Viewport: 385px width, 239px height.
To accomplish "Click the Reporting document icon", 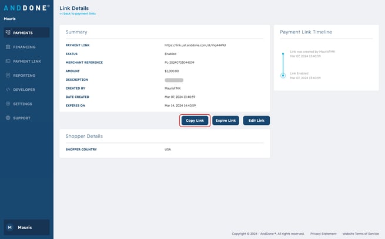I will 8,75.
